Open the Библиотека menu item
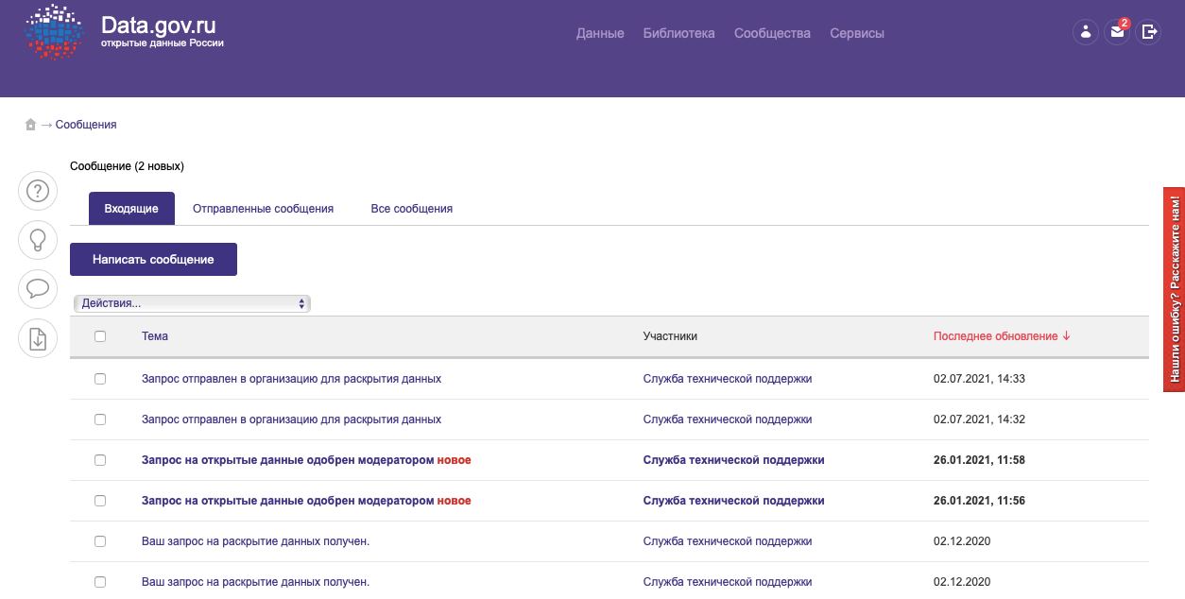The image size is (1185, 599). coord(678,33)
